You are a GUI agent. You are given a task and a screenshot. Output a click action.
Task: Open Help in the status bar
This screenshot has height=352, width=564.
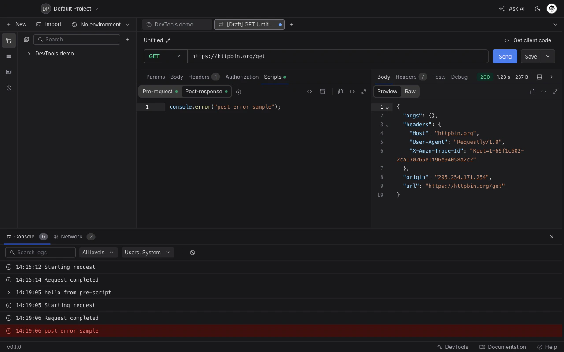547,347
